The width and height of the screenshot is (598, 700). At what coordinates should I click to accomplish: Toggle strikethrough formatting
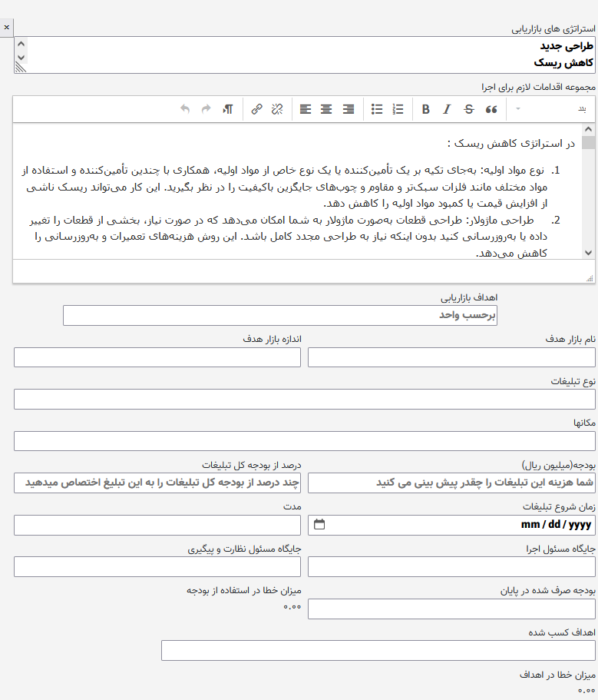click(469, 109)
